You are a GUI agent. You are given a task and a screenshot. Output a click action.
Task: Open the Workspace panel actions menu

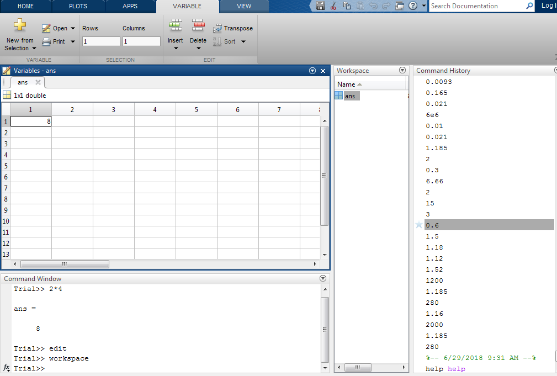pos(402,70)
